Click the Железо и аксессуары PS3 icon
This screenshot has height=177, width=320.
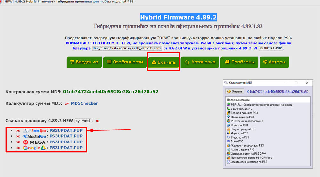(x=228, y=145)
